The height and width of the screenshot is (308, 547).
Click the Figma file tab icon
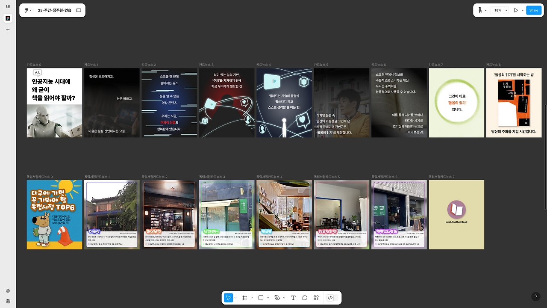click(x=8, y=18)
